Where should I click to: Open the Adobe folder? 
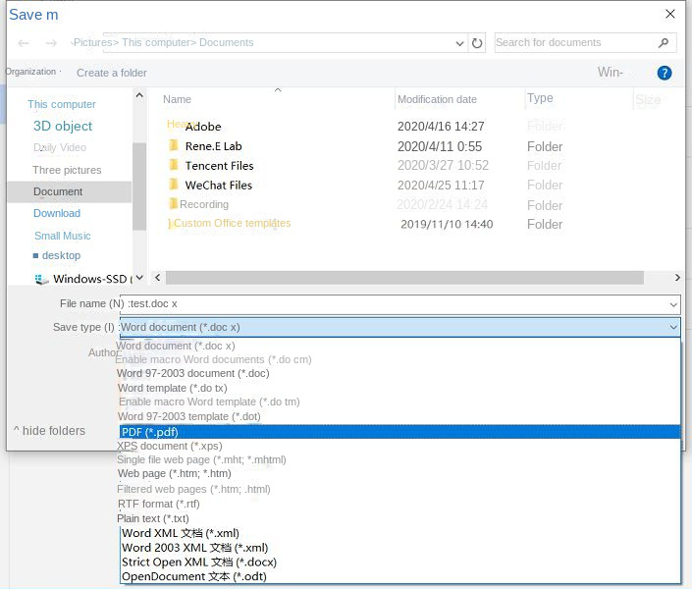coord(203,127)
